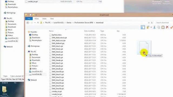Image resolution: width=173 pixels, height=97 pixels.
Task: Click the Cut scissors icon in toolbar
Action: click(154, 27)
